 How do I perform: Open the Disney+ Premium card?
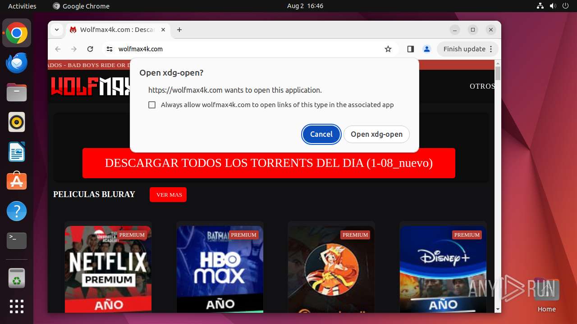click(443, 269)
